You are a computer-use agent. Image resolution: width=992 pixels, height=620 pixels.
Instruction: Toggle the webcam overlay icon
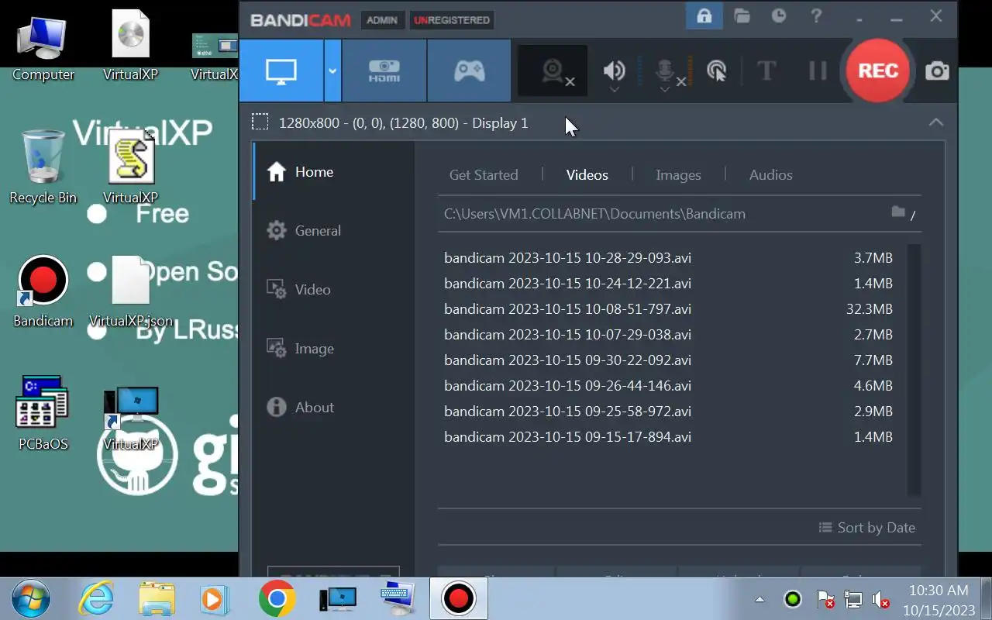(x=553, y=71)
